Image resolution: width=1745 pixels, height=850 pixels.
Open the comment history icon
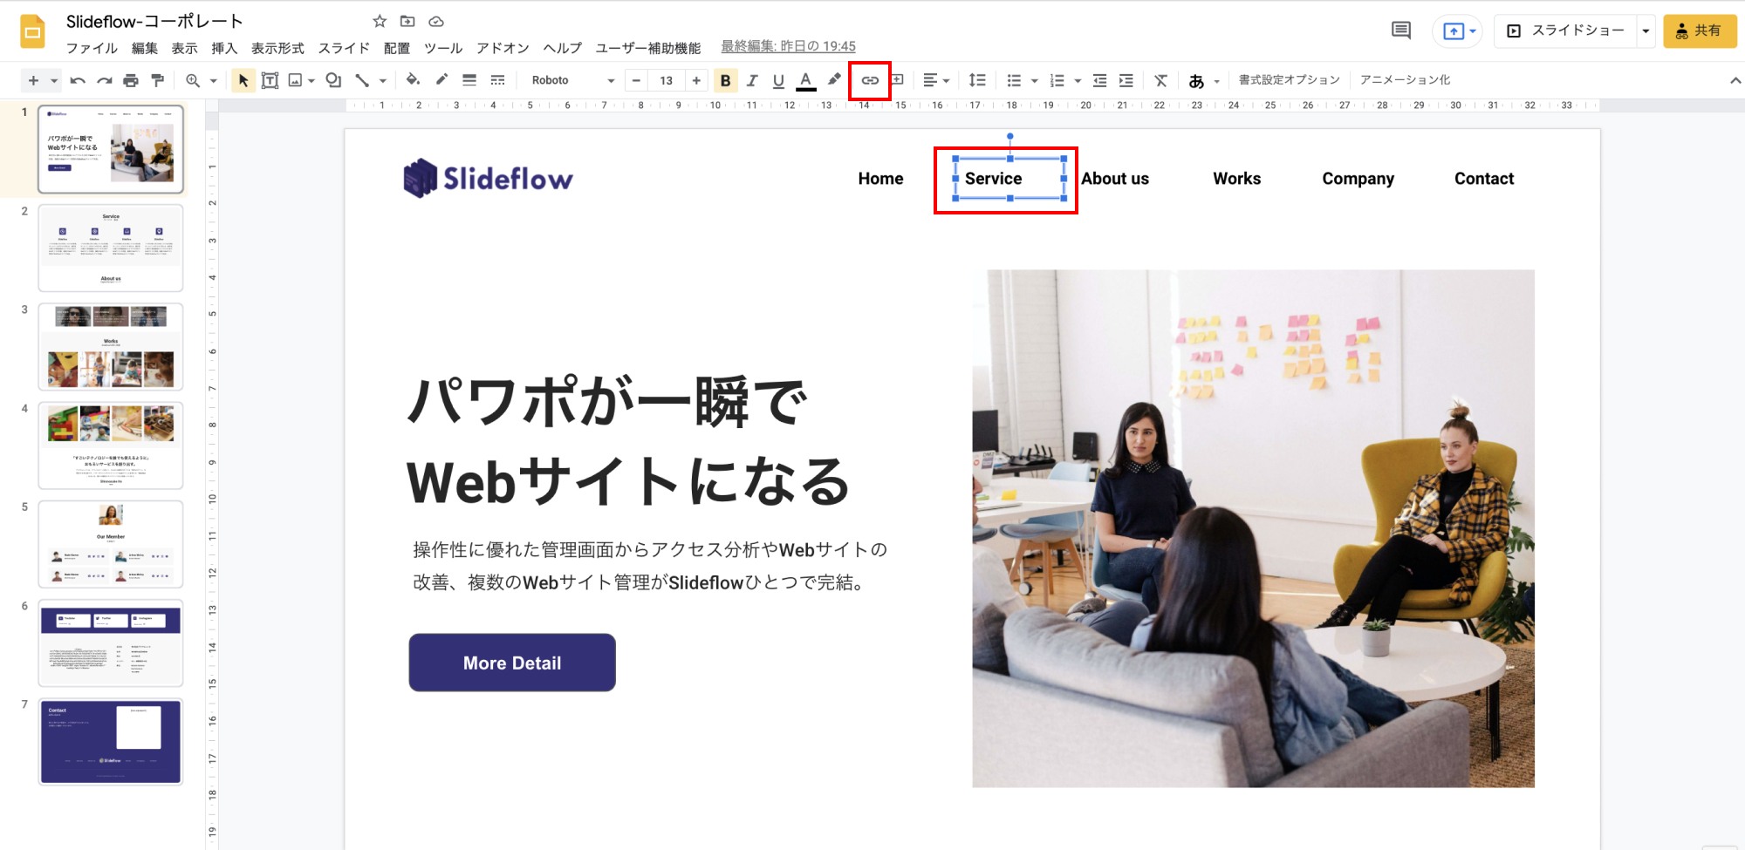click(x=1400, y=31)
